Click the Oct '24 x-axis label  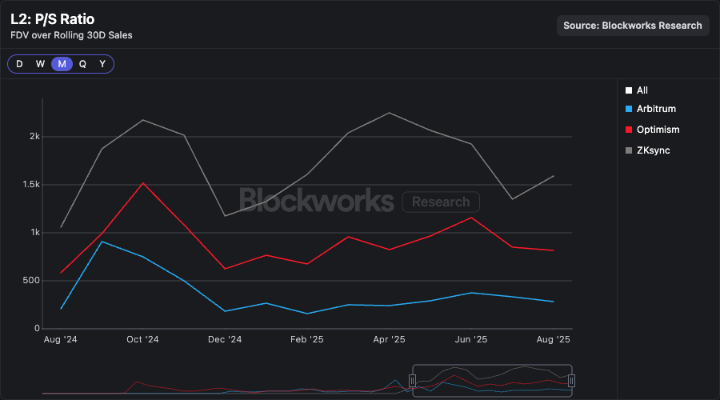(x=142, y=339)
